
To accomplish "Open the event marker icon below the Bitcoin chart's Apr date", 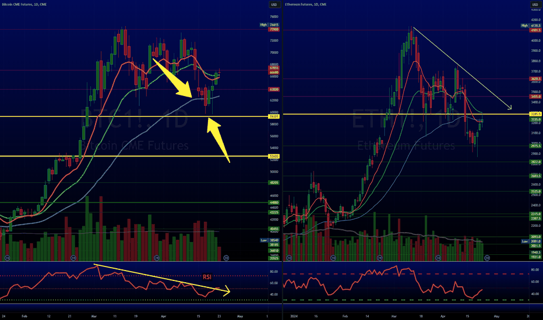I will (157, 258).
